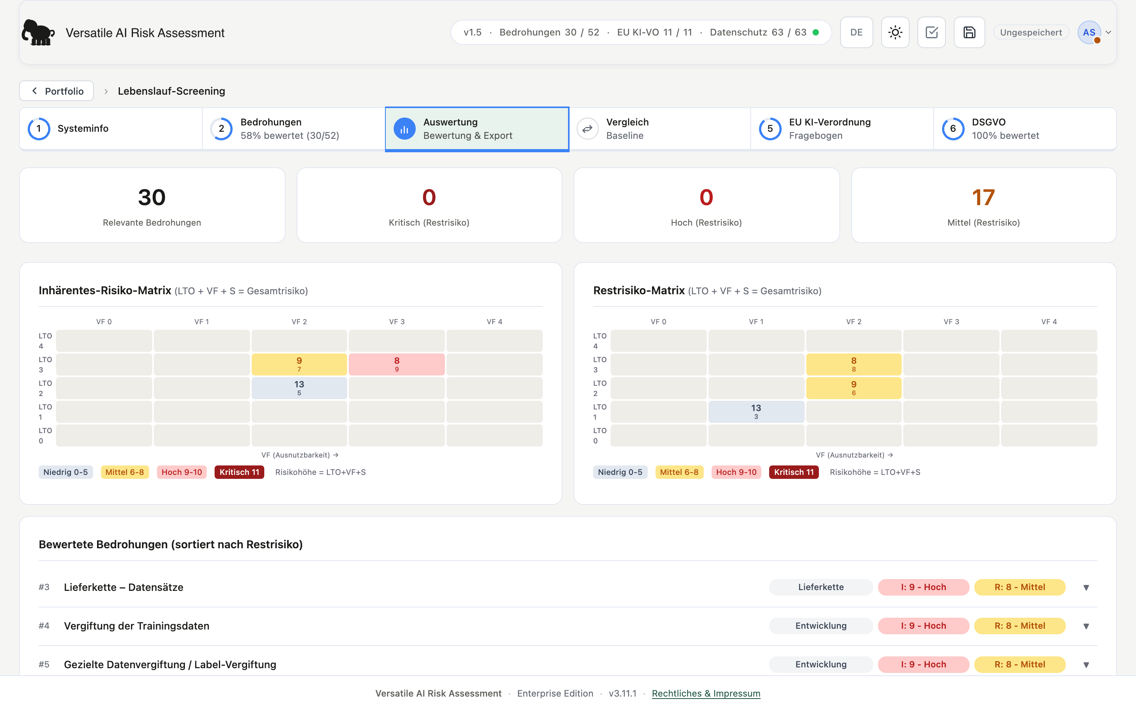This screenshot has width=1136, height=710.
Task: Go back to Portfolio
Action: point(56,91)
